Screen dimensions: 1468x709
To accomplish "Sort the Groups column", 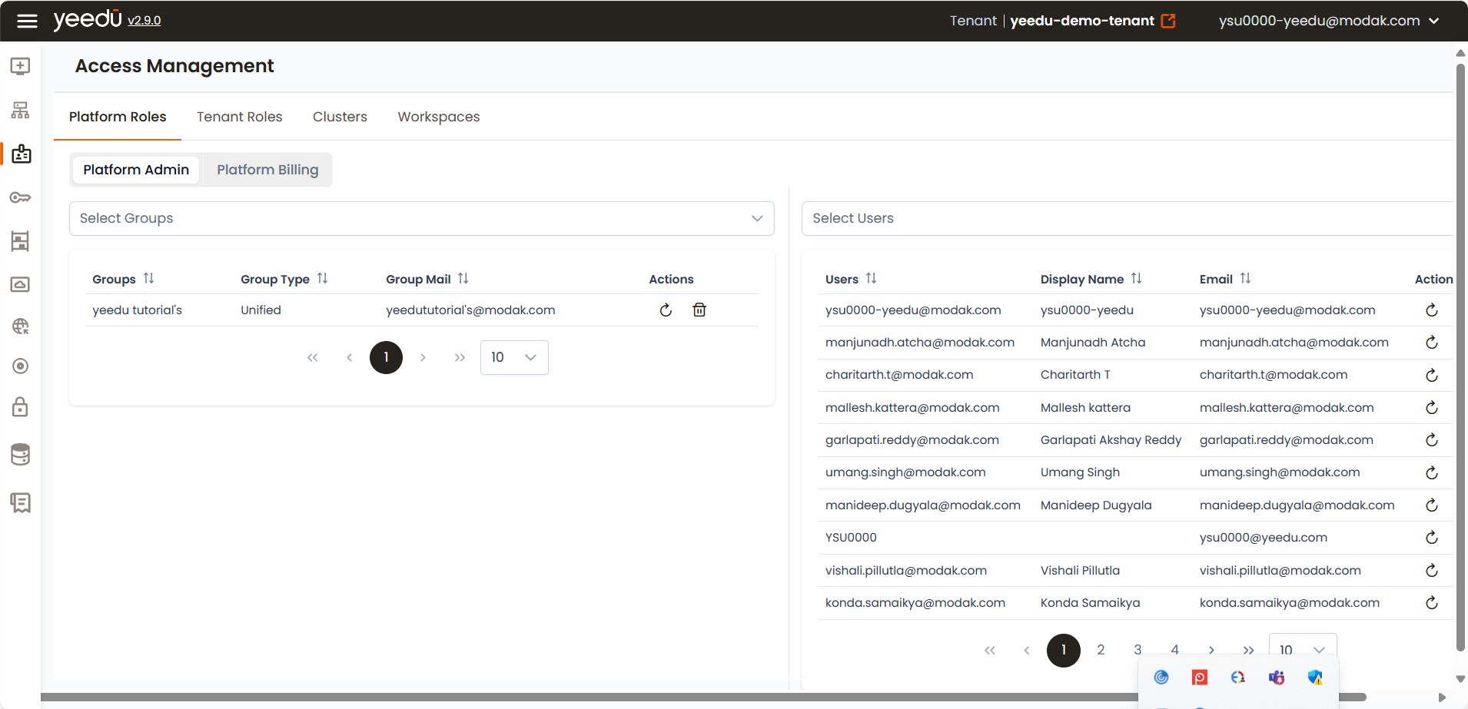I will [149, 278].
